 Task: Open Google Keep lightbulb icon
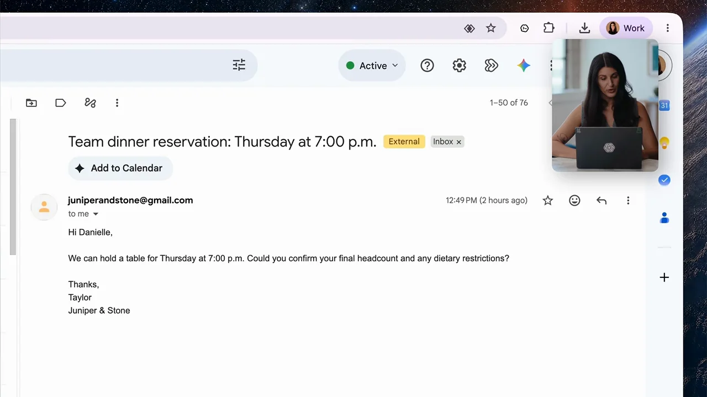click(664, 143)
